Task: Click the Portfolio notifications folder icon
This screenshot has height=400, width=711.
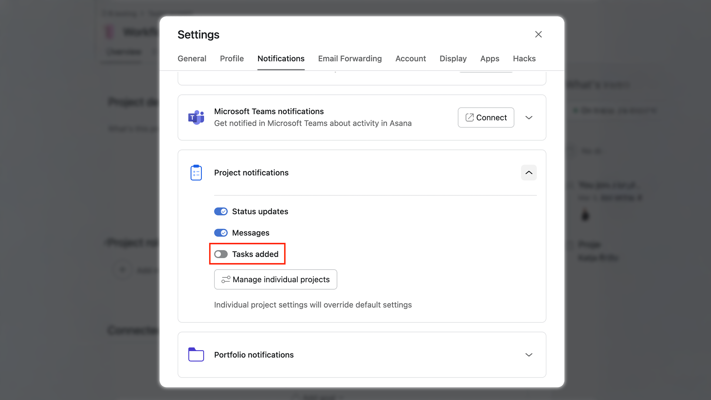Action: click(196, 354)
